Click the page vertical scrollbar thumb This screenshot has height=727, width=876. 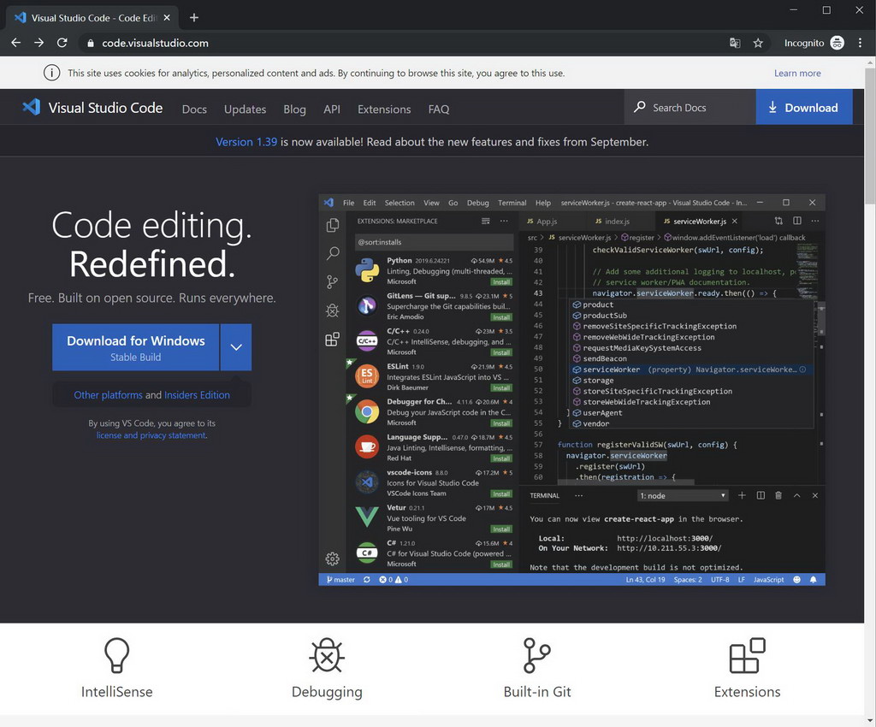click(870, 136)
